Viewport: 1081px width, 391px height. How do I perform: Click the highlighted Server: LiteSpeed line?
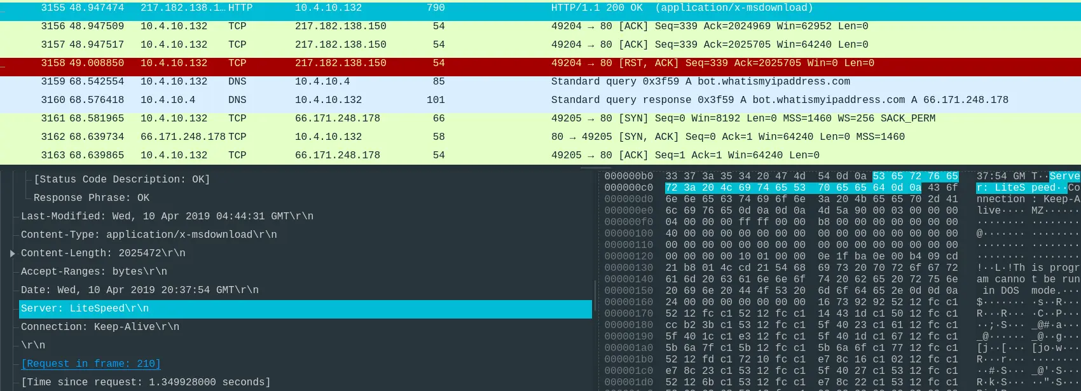point(85,309)
